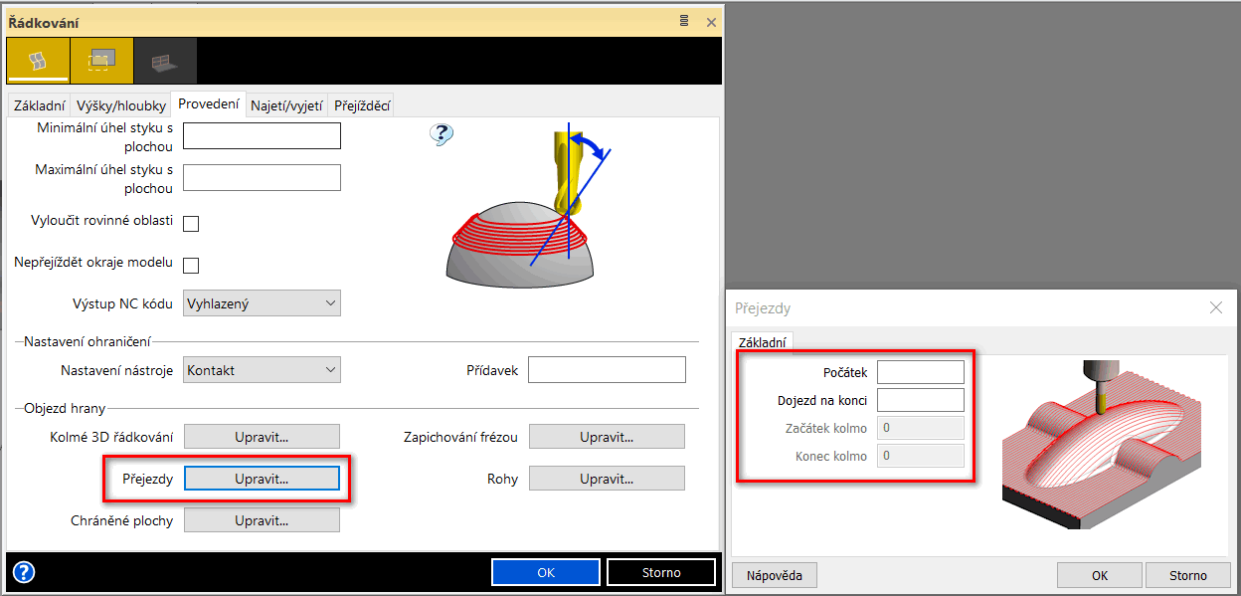The width and height of the screenshot is (1241, 596).
Task: Click the boundary region icon in the toolbar
Action: pyautogui.click(x=101, y=62)
